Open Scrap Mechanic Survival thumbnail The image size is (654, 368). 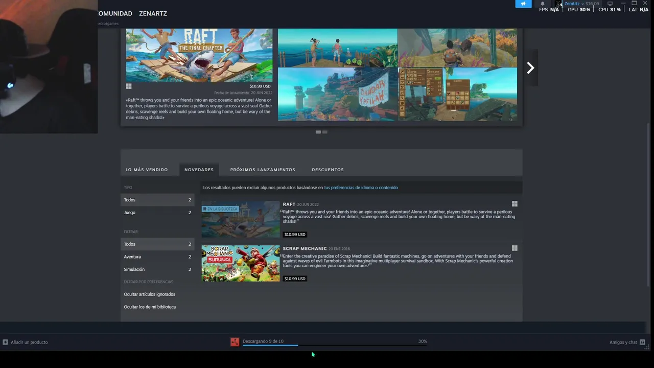pyautogui.click(x=241, y=263)
